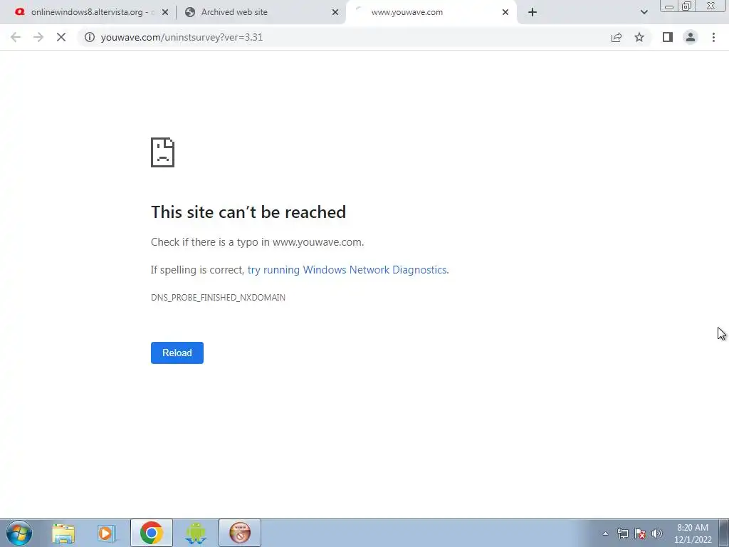
Task: Minimize the Chrome window
Action: (669, 6)
